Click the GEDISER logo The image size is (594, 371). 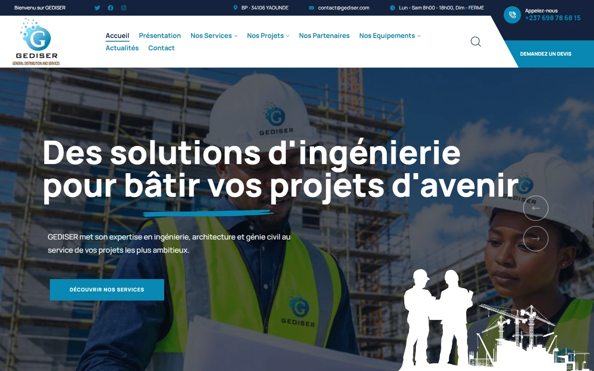tap(36, 42)
